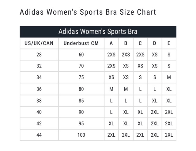This screenshot has width=196, height=151.
Task: Select band size 44 in the first column
Action: point(39,135)
